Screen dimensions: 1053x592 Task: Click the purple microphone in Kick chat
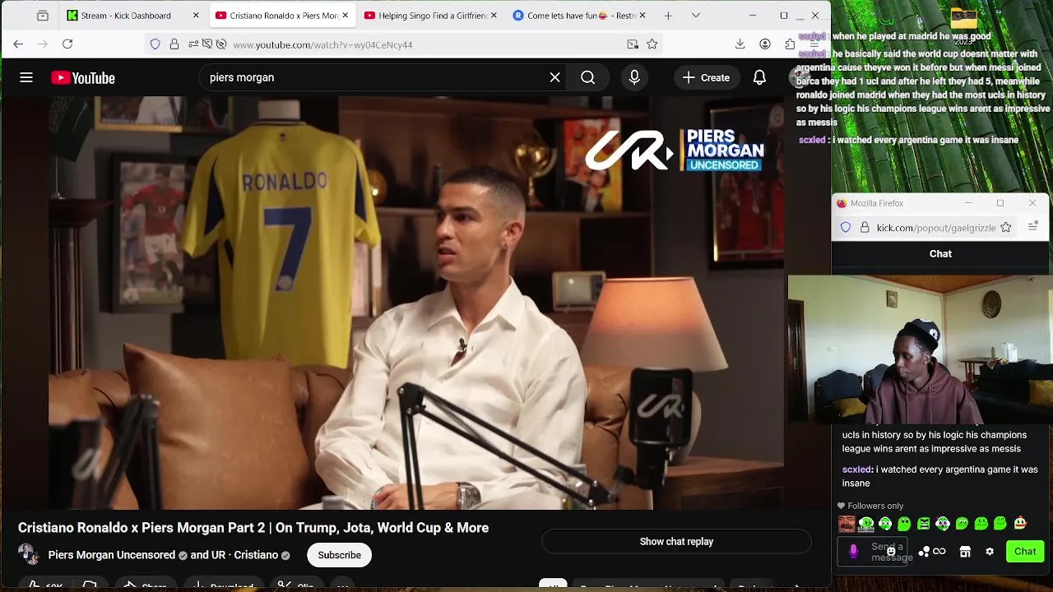tap(853, 552)
